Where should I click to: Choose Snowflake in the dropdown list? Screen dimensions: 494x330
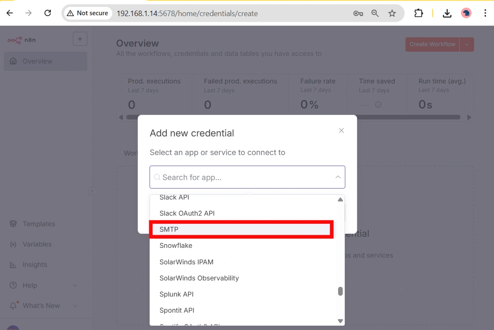[176, 246]
